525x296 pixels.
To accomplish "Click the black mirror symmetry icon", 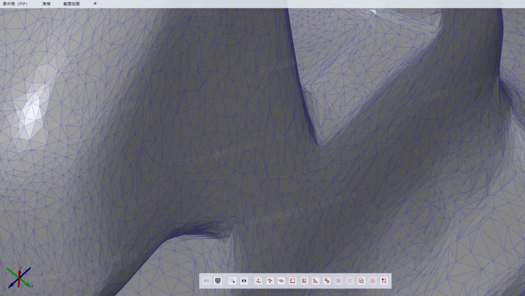I will [244, 281].
